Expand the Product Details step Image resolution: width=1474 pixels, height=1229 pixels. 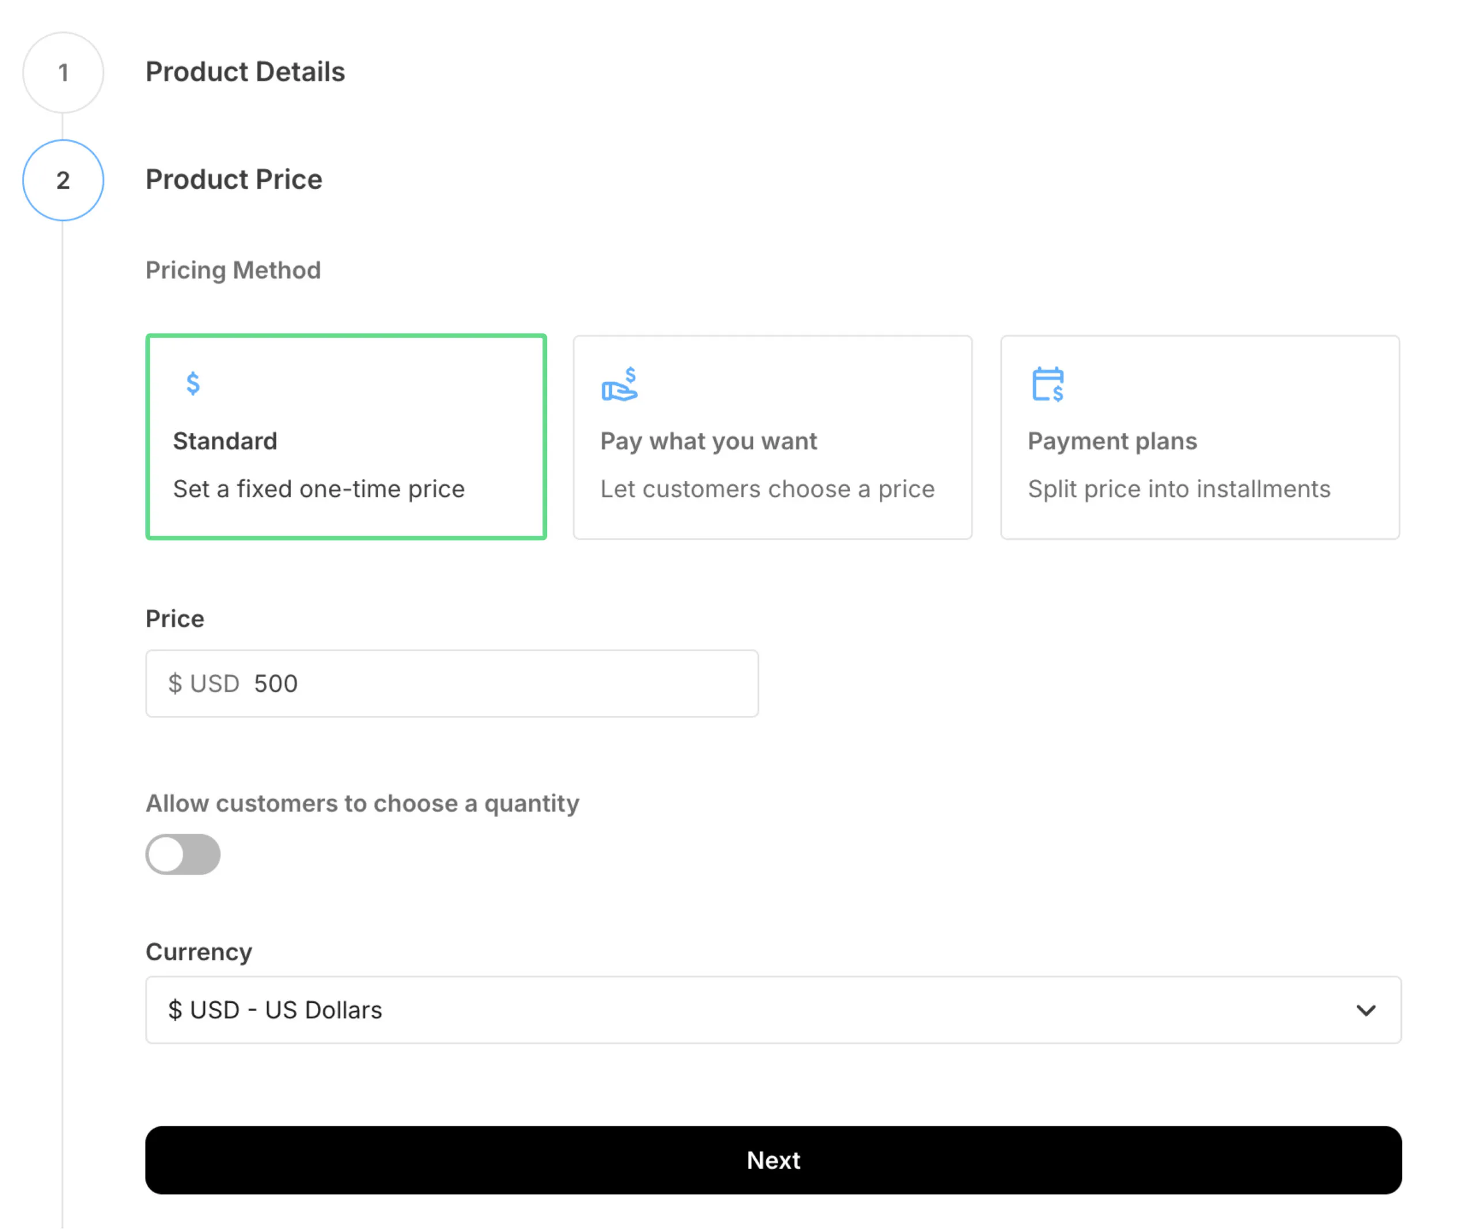(x=245, y=72)
